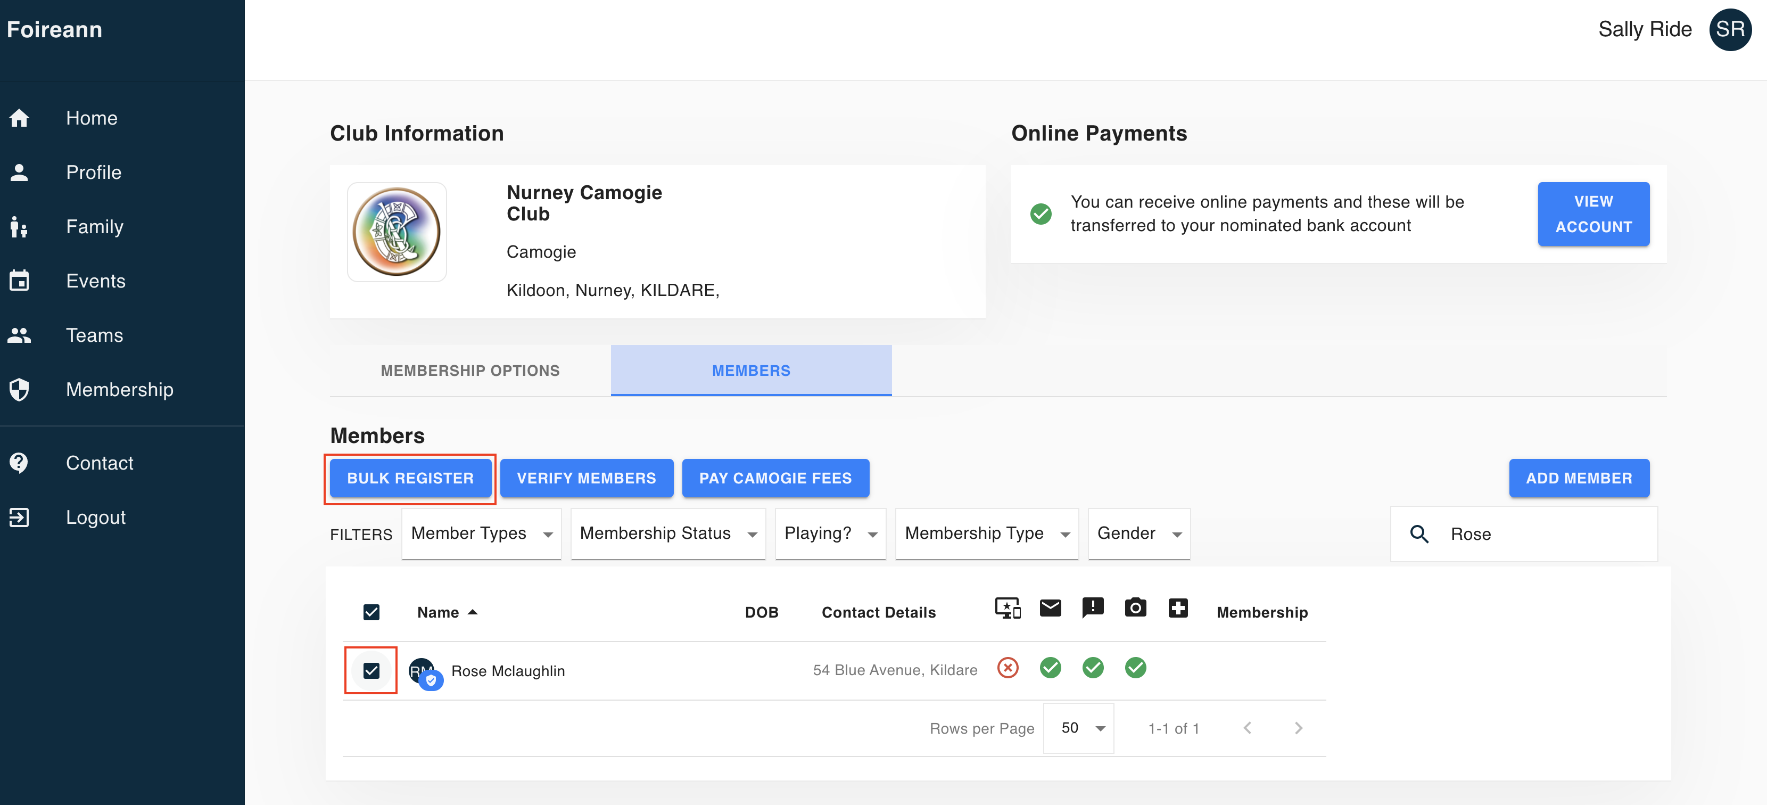
Task: Click the devices column header icon
Action: tap(1008, 608)
